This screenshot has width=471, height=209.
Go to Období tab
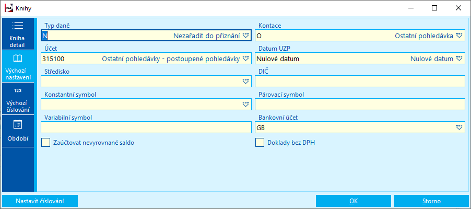(x=18, y=131)
